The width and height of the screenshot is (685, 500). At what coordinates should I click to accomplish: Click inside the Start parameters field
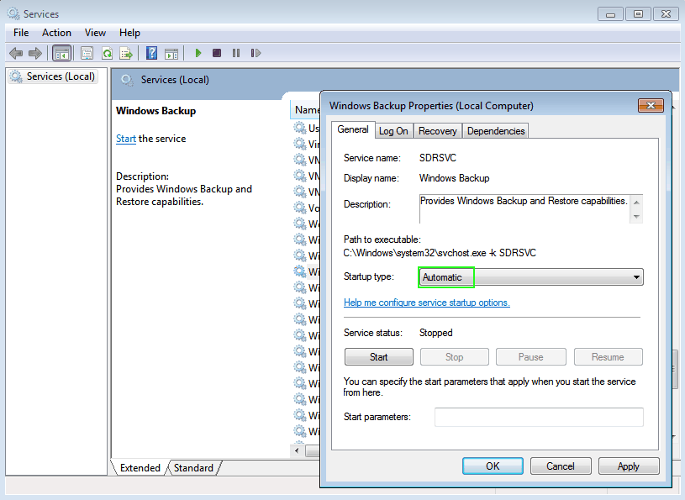pyautogui.click(x=539, y=417)
